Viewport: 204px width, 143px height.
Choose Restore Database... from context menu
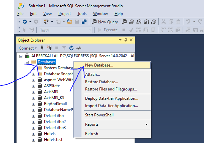coord(112,82)
